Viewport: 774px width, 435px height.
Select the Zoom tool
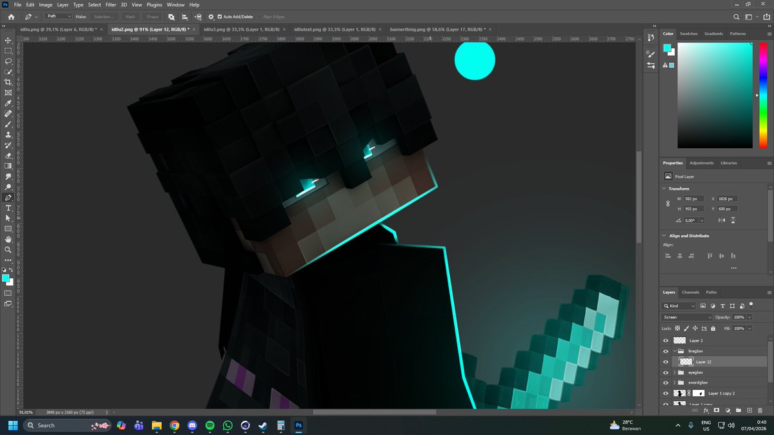tap(8, 249)
